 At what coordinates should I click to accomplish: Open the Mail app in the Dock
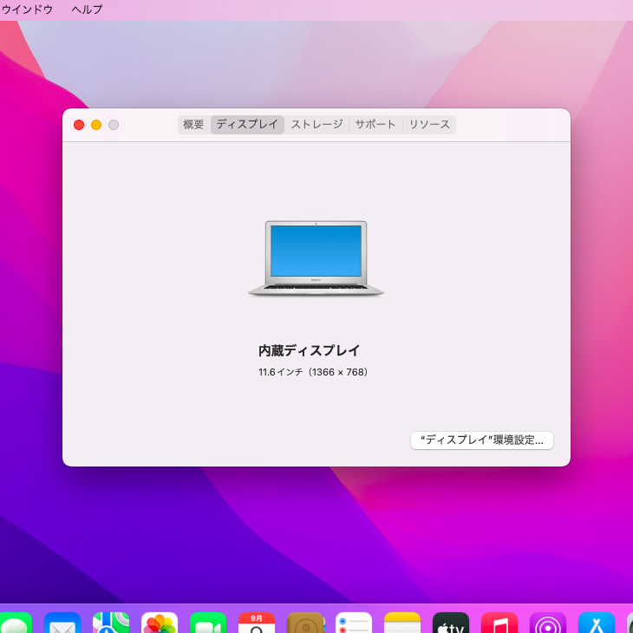[62, 623]
